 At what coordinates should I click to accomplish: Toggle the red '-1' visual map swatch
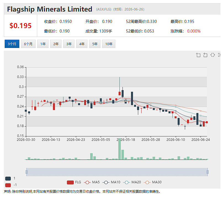pyautogui.click(x=8, y=185)
